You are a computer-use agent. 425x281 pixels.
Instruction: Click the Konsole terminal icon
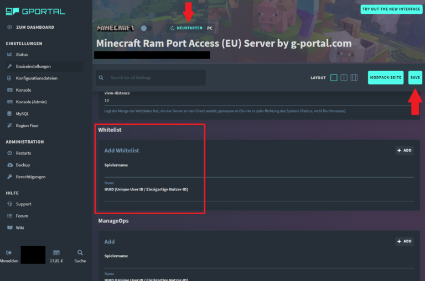coord(10,90)
